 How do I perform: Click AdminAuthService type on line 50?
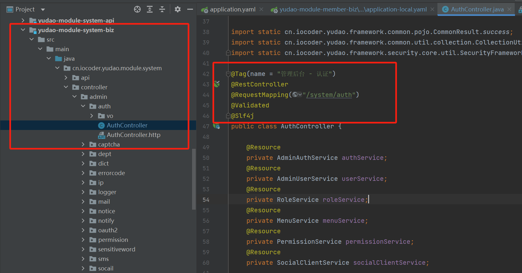(x=307, y=158)
